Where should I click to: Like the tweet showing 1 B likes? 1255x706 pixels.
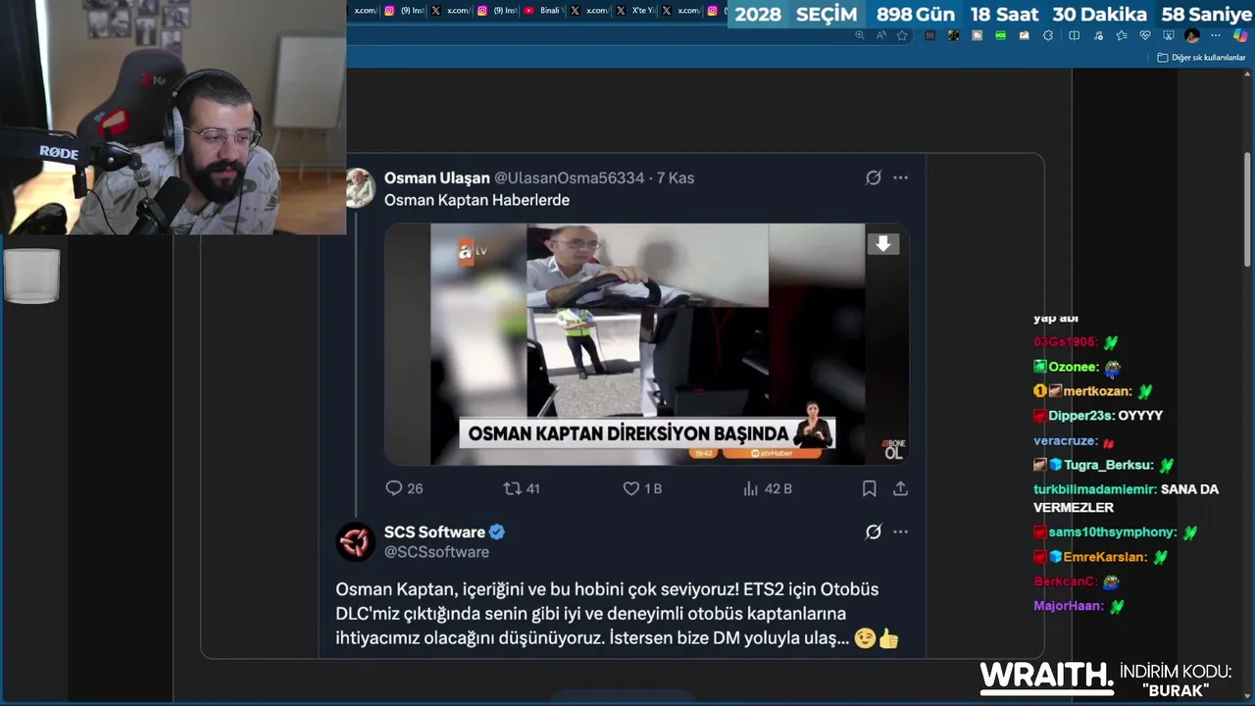pyautogui.click(x=642, y=488)
